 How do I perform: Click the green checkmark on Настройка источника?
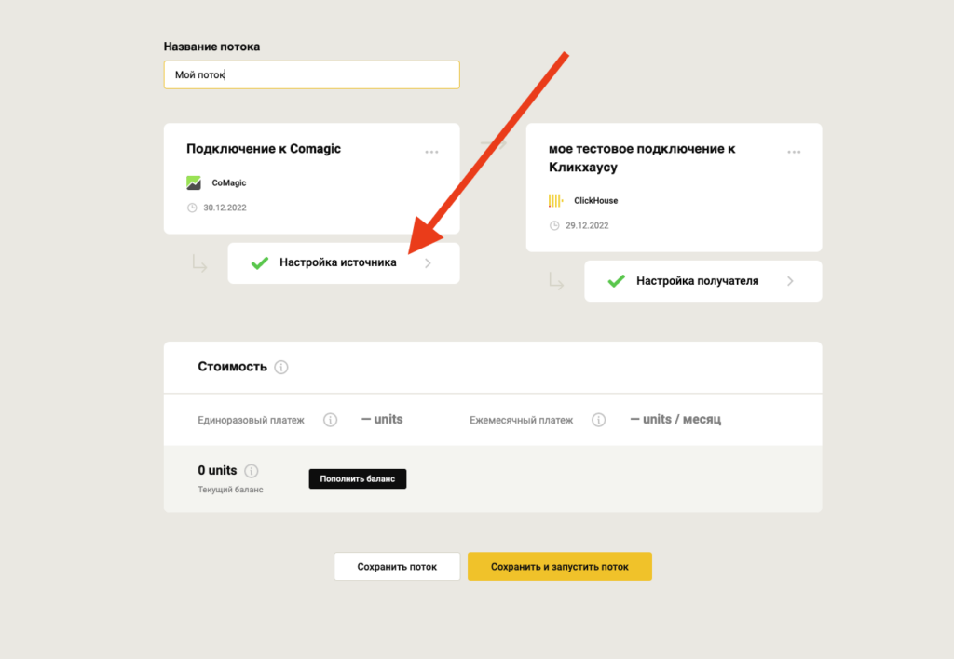(259, 263)
